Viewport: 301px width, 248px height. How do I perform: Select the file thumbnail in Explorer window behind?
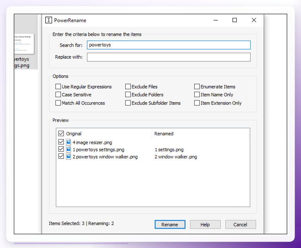(x=24, y=44)
